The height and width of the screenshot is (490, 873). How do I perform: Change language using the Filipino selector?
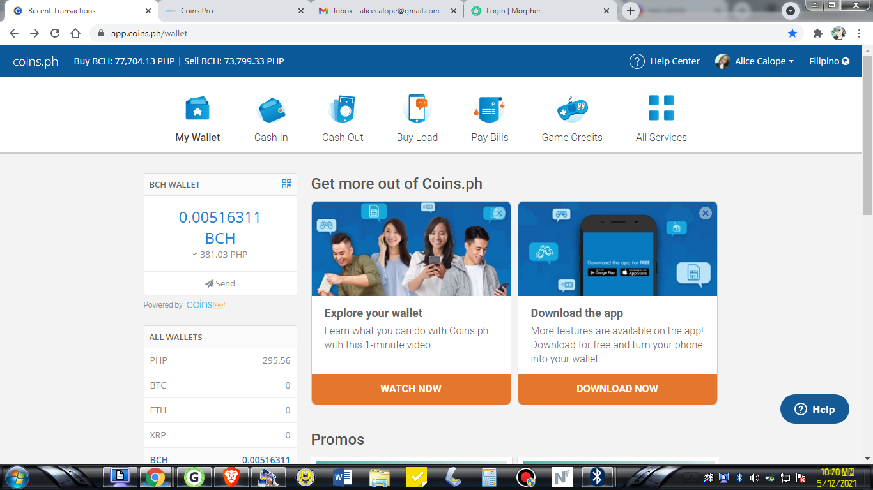tap(829, 61)
